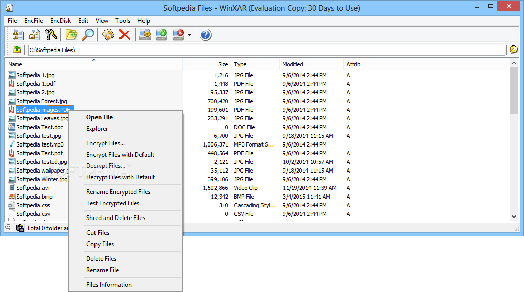Open the Help menu
Screen dimensions: 524x292
[144, 21]
